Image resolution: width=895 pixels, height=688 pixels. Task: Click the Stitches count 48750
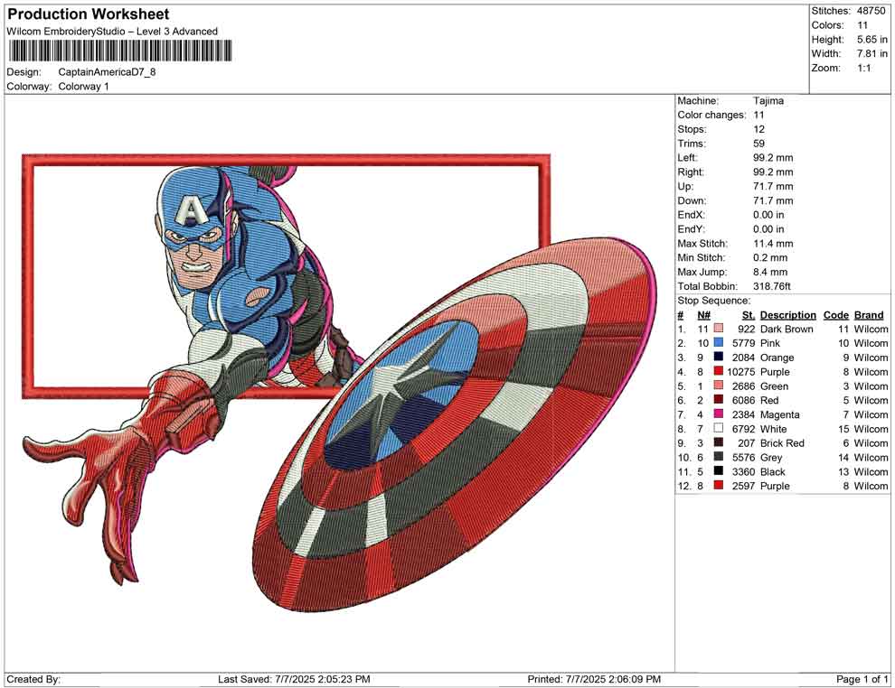871,11
